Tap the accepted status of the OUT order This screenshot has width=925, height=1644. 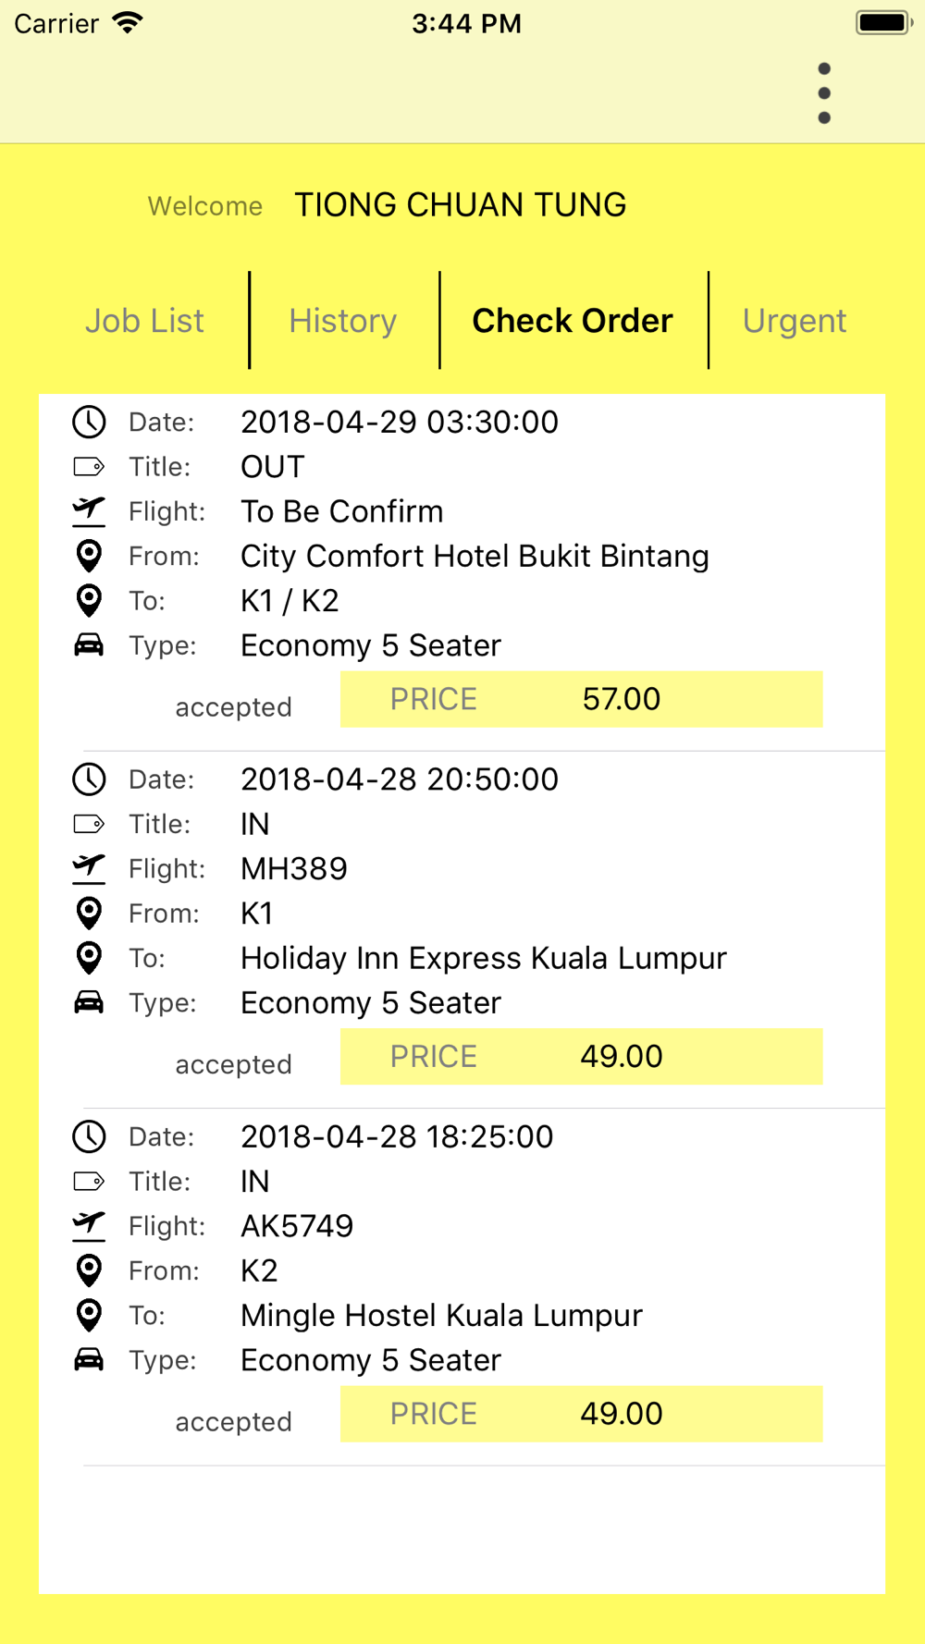pyautogui.click(x=233, y=707)
